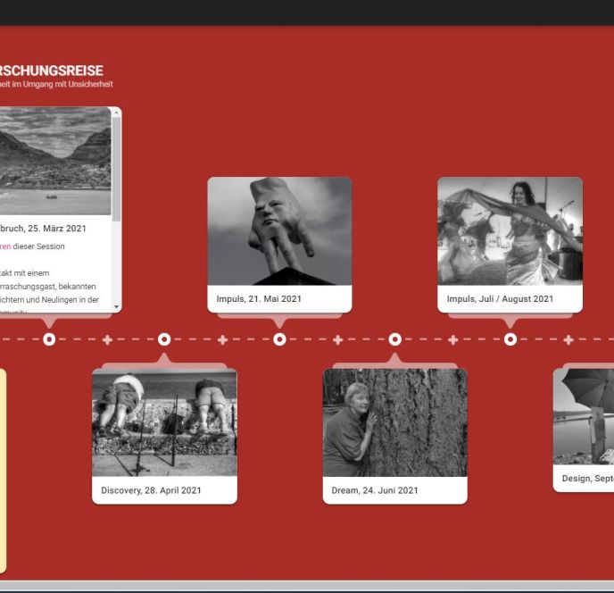The height and width of the screenshot is (593, 614).
Task: Click the yellow card at left edge
Action: click(3, 471)
